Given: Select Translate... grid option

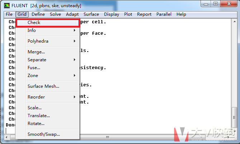Looking at the screenshot, I should coord(39,116).
